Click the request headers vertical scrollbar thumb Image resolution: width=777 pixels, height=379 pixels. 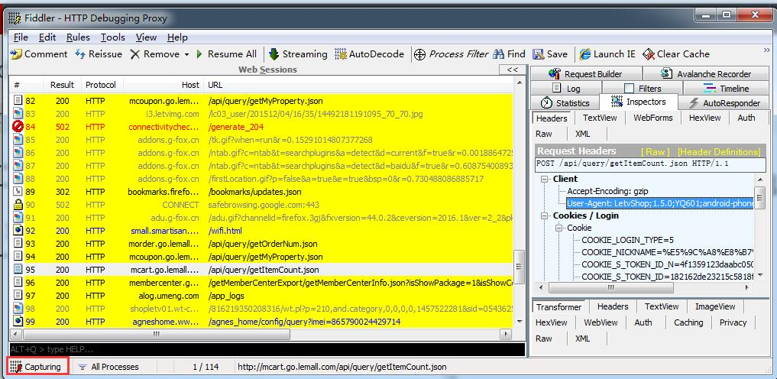pos(760,198)
